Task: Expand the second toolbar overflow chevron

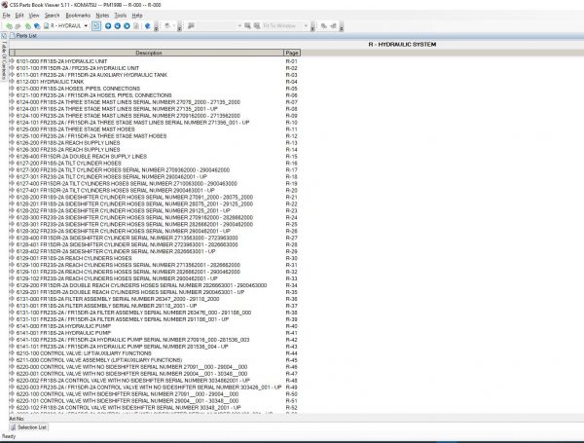Action: [x=179, y=27]
